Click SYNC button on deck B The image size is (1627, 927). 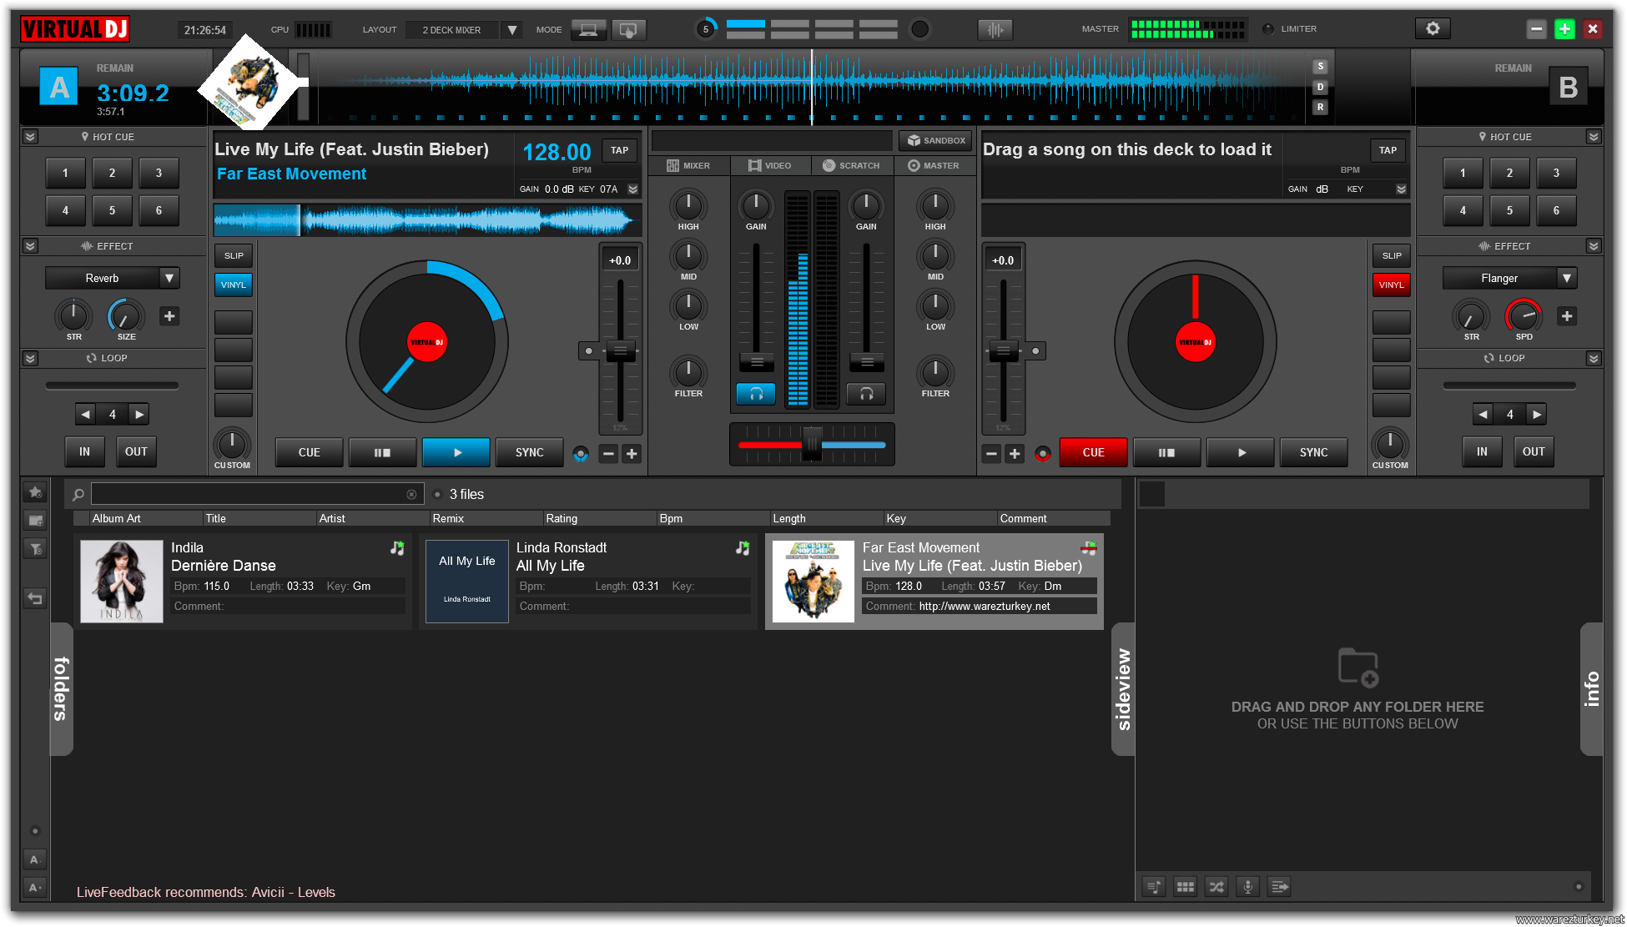(x=1313, y=452)
